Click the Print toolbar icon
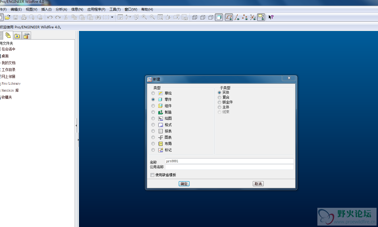Image resolution: width=378 pixels, height=227 pixels. pyautogui.click(x=24, y=17)
